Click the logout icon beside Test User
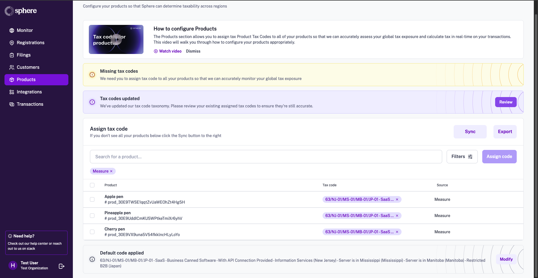The height and width of the screenshot is (278, 538). (x=62, y=266)
